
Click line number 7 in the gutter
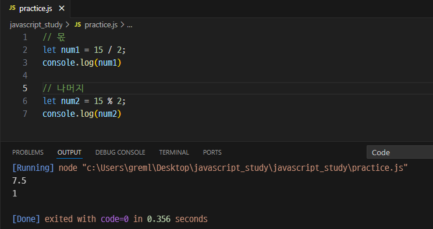[25, 114]
